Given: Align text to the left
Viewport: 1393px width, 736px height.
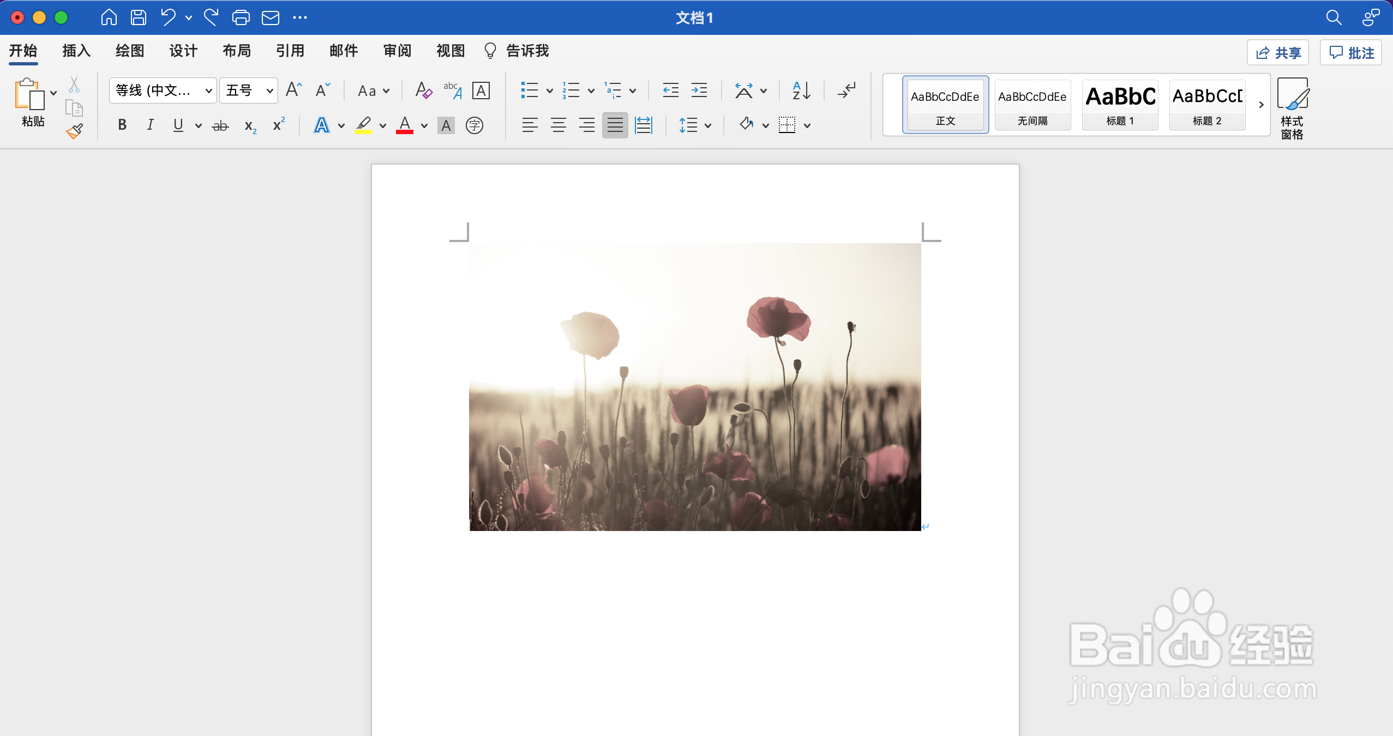Looking at the screenshot, I should point(530,125).
